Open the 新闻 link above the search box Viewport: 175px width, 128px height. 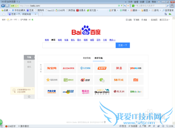(47, 40)
